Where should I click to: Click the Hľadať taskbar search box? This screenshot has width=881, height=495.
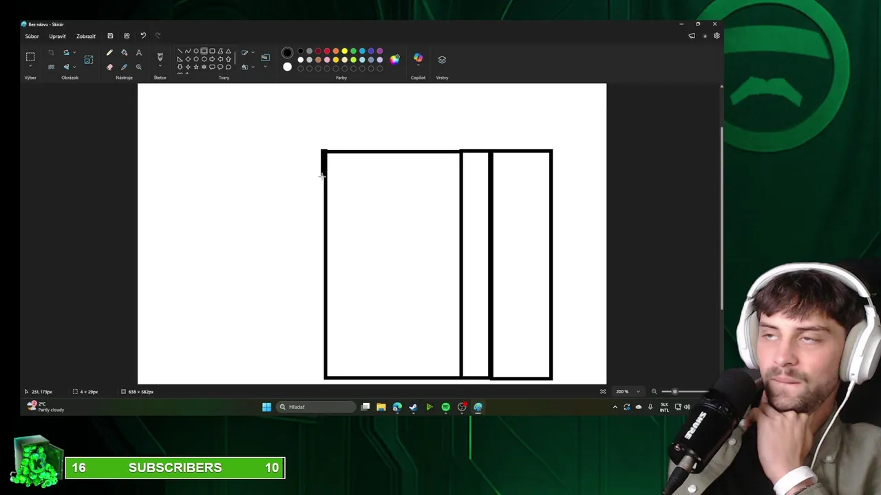315,407
